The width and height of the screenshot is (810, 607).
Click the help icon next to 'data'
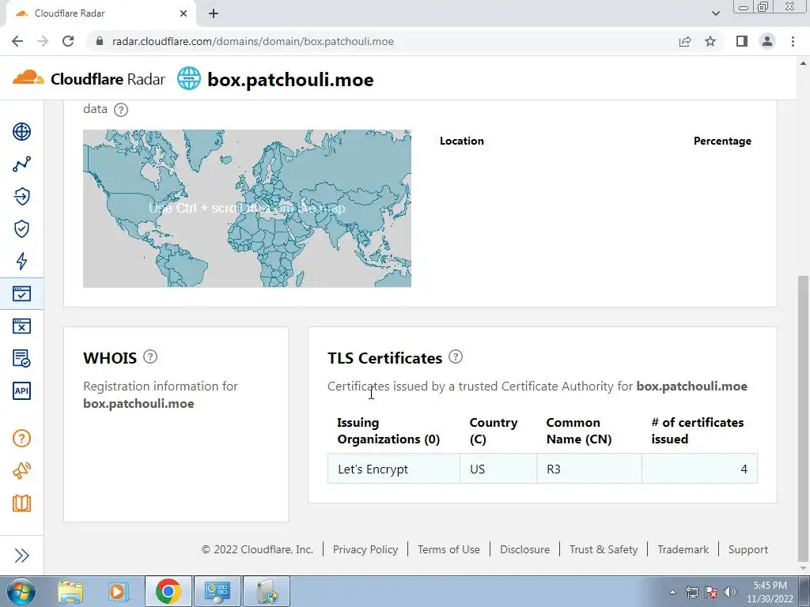click(x=121, y=109)
